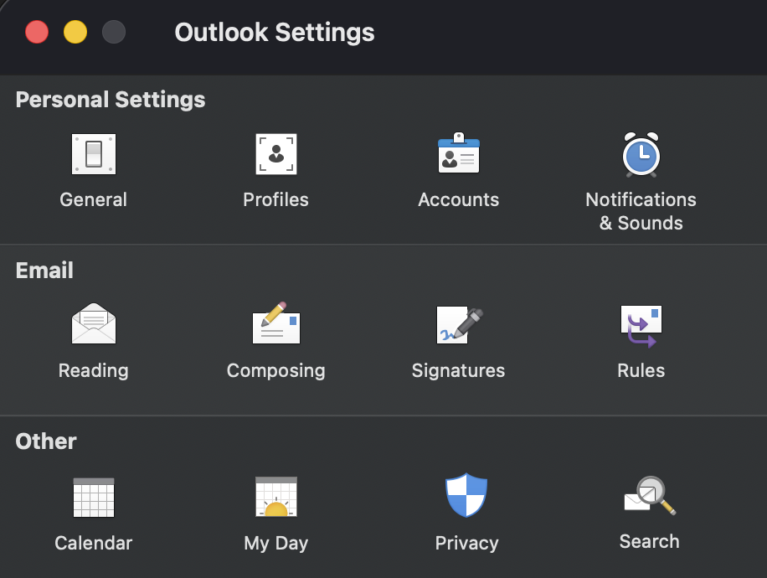Open Search settings via magnifier icon
The height and width of the screenshot is (578, 767).
pyautogui.click(x=649, y=496)
